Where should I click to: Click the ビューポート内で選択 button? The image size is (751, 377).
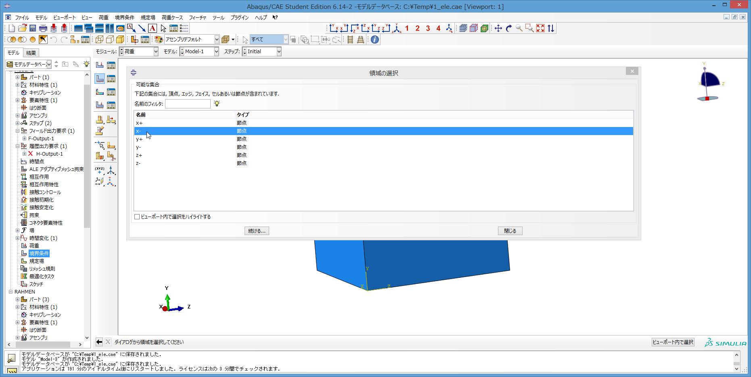[673, 342]
